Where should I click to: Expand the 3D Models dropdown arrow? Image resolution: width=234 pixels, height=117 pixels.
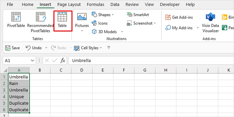coord(122,32)
